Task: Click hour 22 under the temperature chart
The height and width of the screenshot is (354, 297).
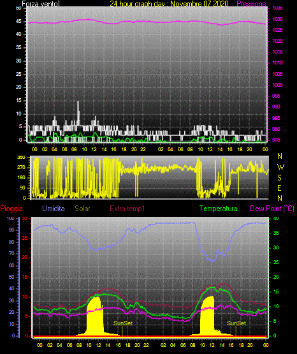Action: coord(147,345)
